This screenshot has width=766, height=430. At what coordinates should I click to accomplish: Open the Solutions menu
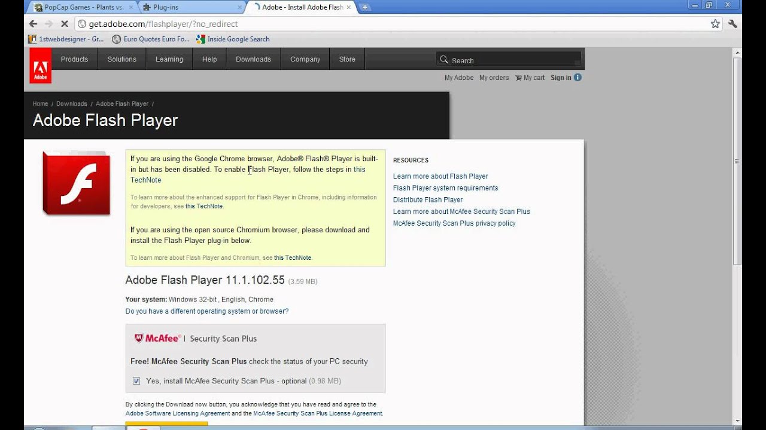click(122, 59)
